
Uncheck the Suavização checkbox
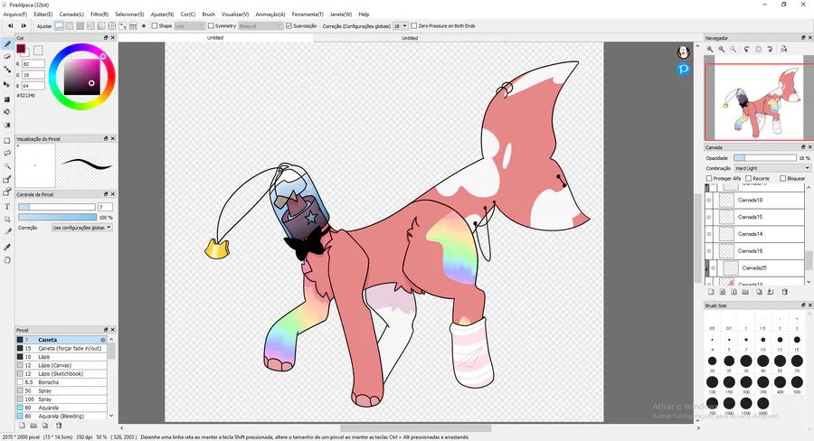point(289,25)
